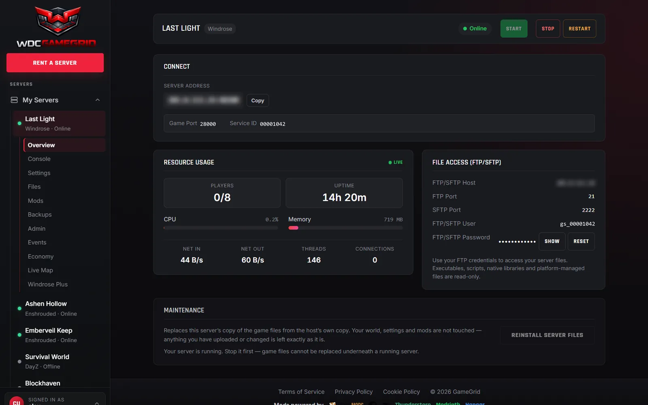Click the Memory usage bar
The image size is (648, 405).
345,228
